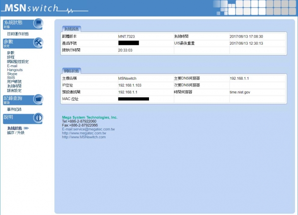Click the Fax:+886-2-87922066 text

click(x=80, y=125)
